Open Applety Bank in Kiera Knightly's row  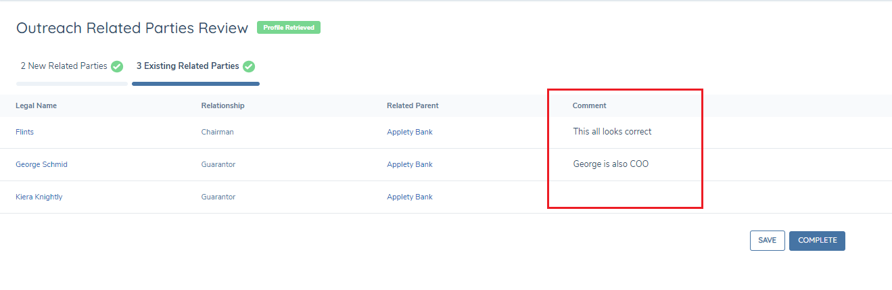click(x=409, y=197)
